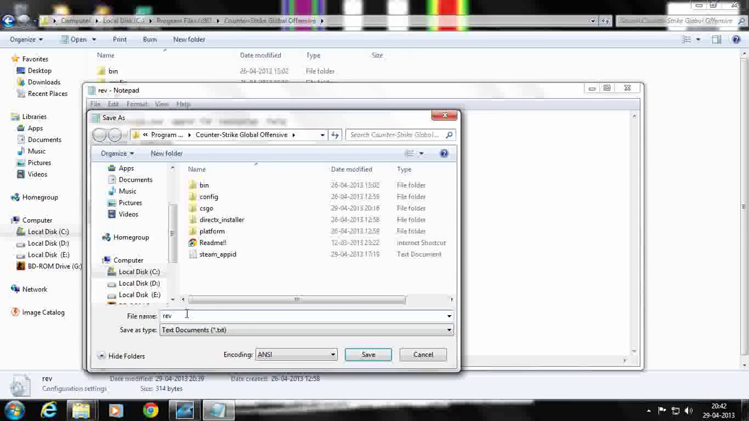Viewport: 749px width, 421px height.
Task: Open the Edit menu in Notepad
Action: (113, 103)
